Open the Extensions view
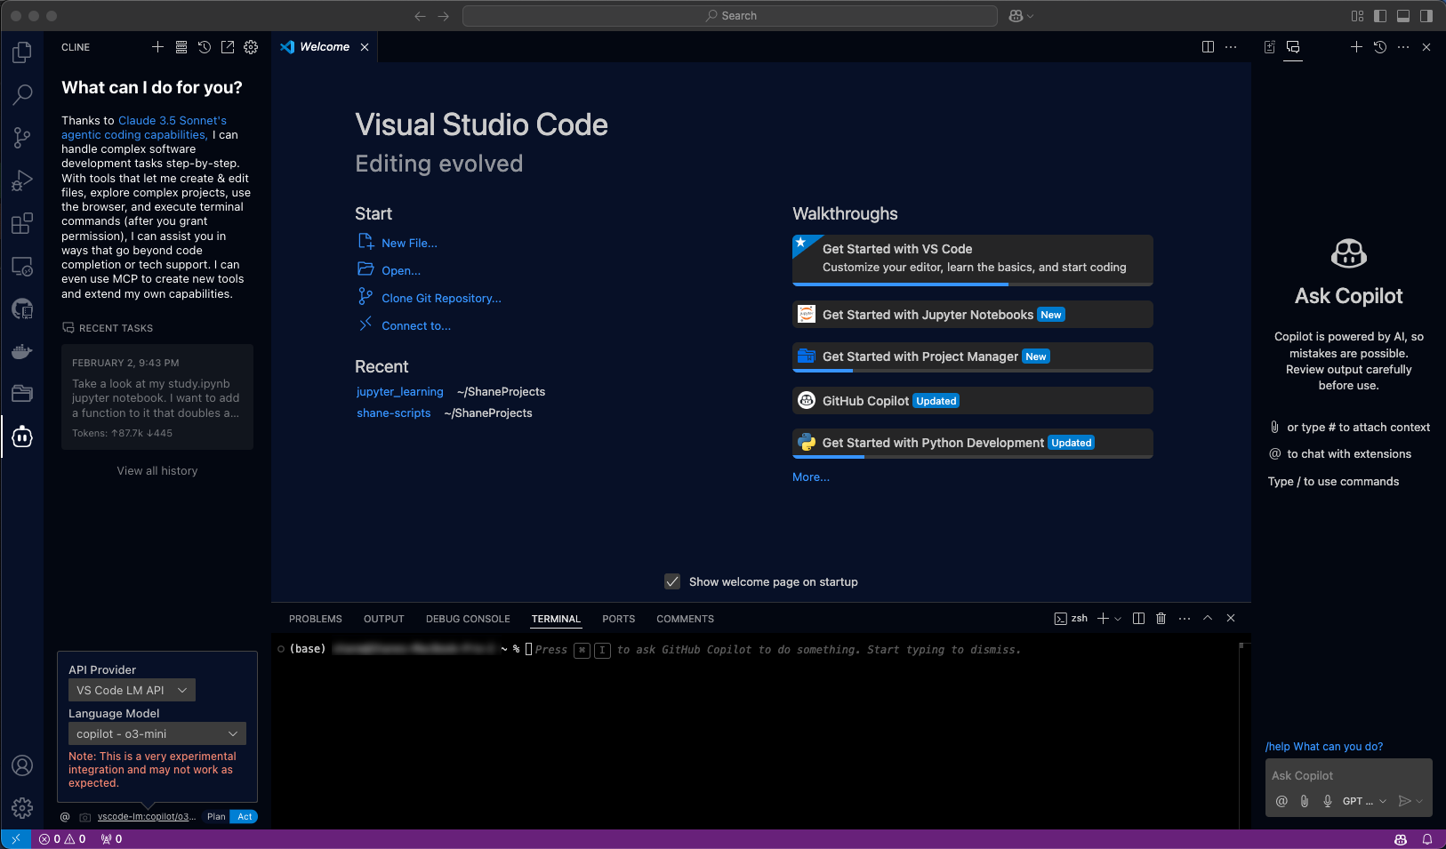The width and height of the screenshot is (1446, 849). [x=22, y=223]
